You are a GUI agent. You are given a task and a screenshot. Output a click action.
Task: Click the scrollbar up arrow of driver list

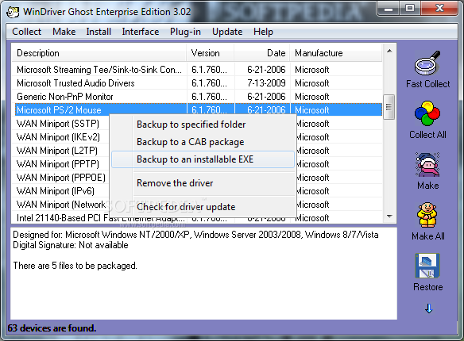coord(389,51)
